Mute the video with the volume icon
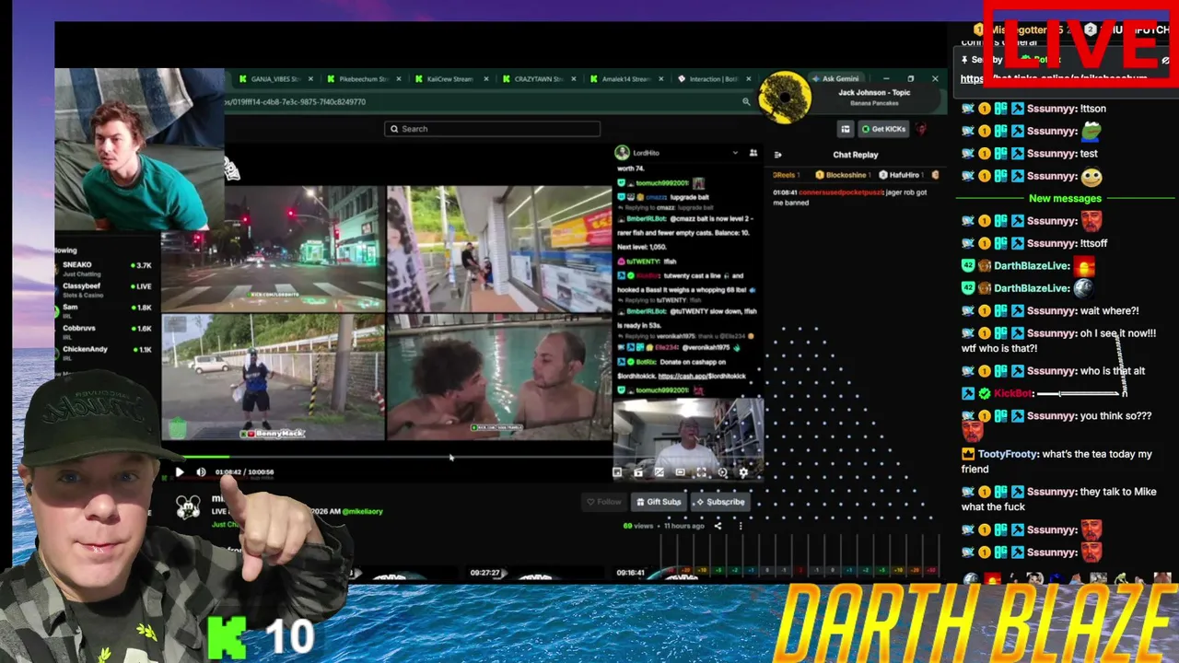The width and height of the screenshot is (1179, 663). [x=201, y=472]
